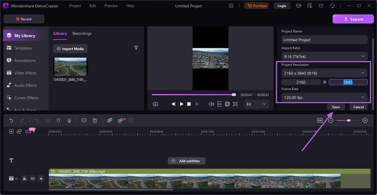This screenshot has width=377, height=195.
Task: Start voiceover with the microphone icon
Action: [x=69, y=120]
